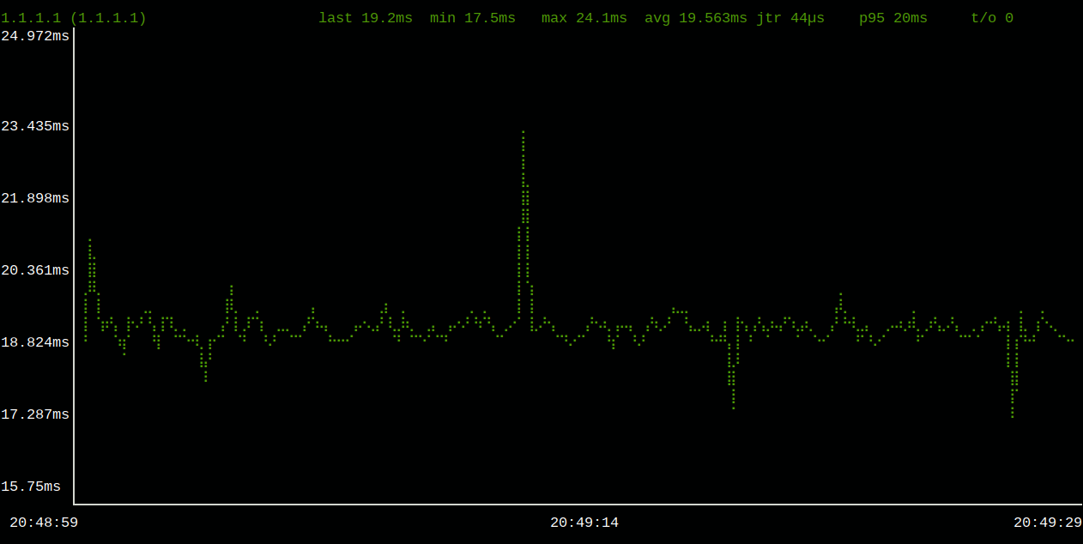The image size is (1083, 544).
Task: Click the 23.435ms y-axis label
Action: [35, 126]
